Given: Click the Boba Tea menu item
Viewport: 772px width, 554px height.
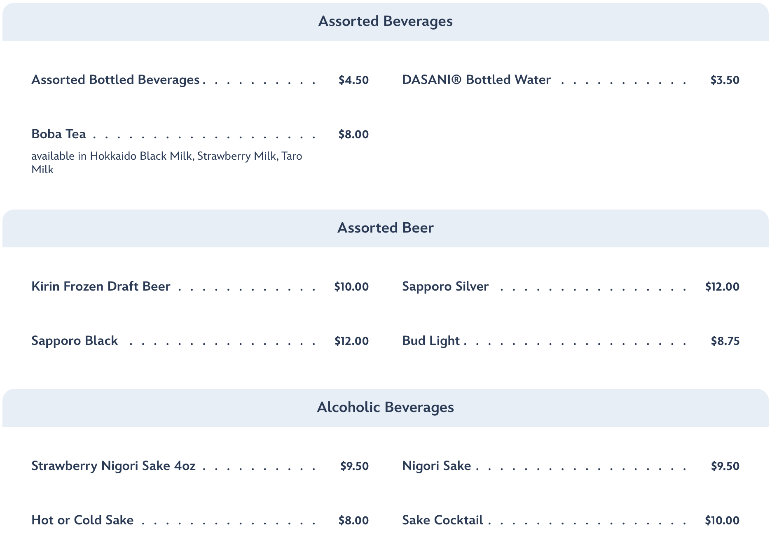Looking at the screenshot, I should coord(58,134).
